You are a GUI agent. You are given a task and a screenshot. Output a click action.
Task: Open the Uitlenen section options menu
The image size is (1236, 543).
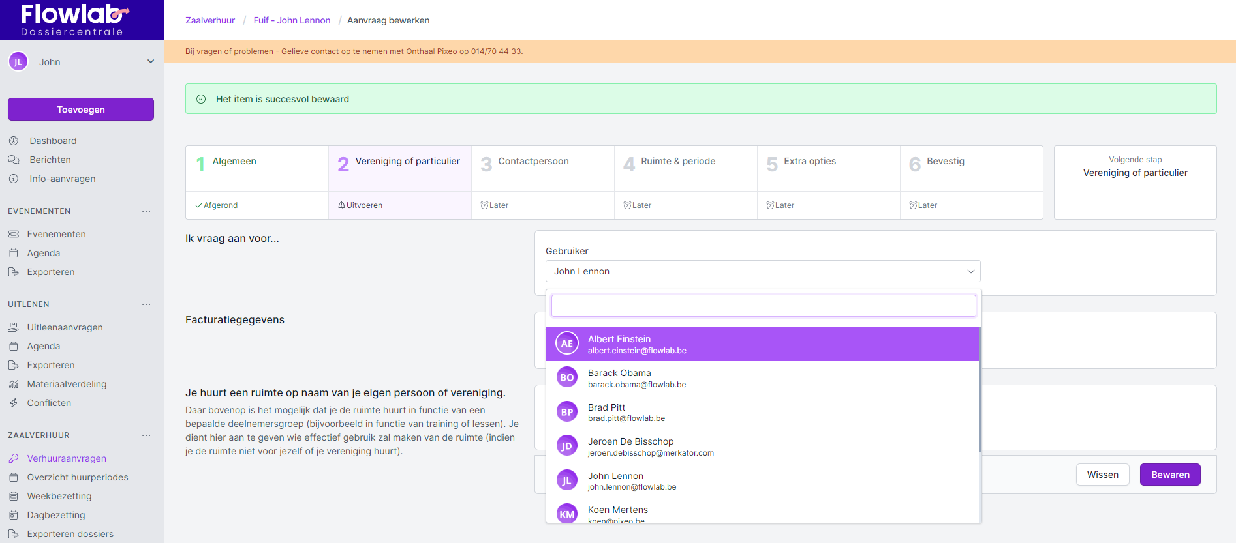tap(146, 304)
